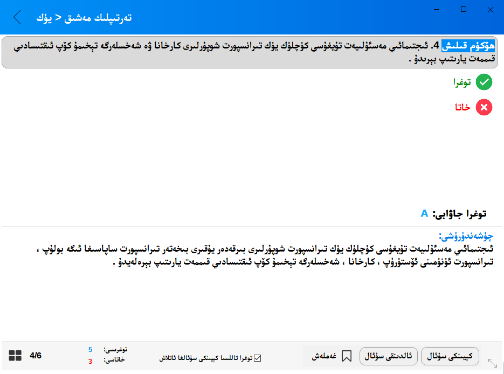Minimize the quiz window

437,10
